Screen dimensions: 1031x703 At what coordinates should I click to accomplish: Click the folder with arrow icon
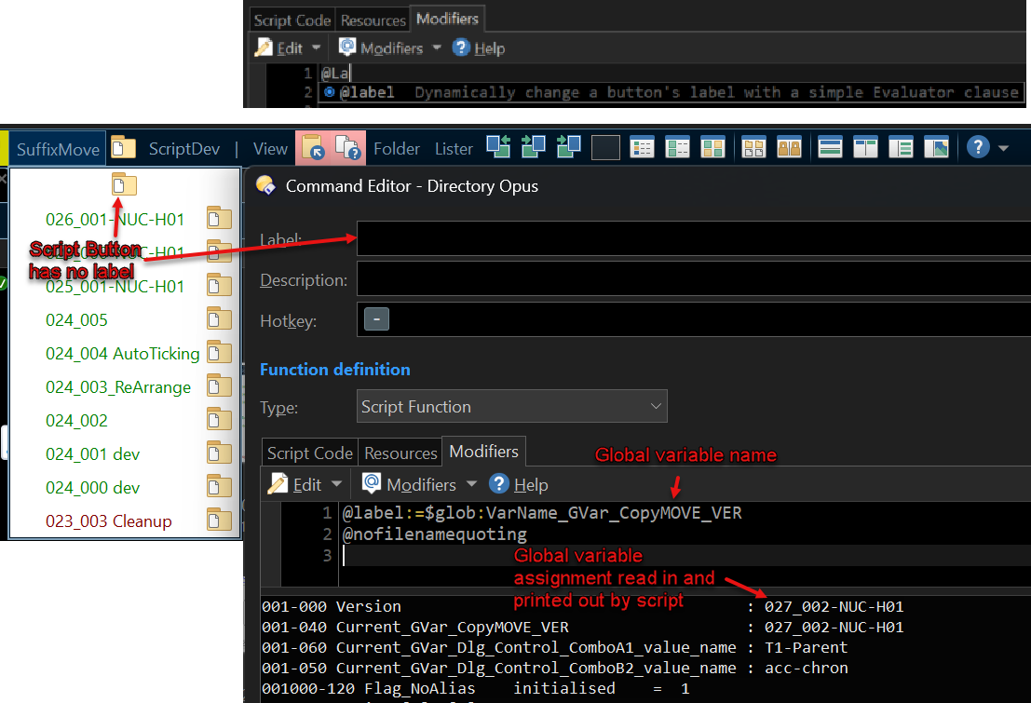point(311,148)
